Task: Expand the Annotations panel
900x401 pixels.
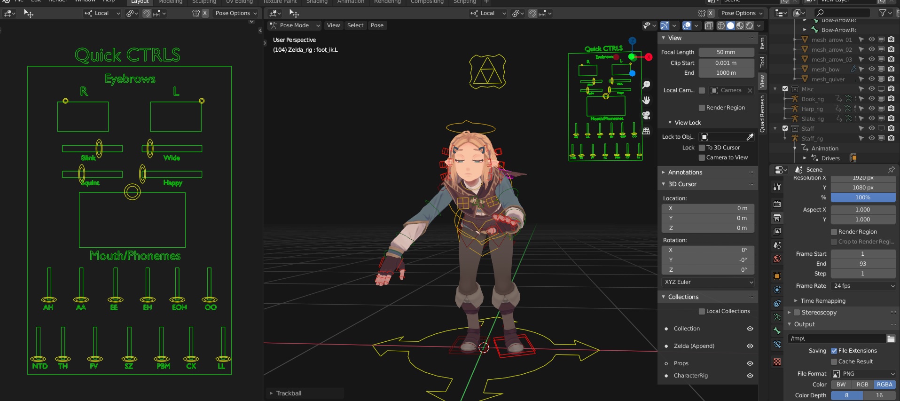Action: 685,173
